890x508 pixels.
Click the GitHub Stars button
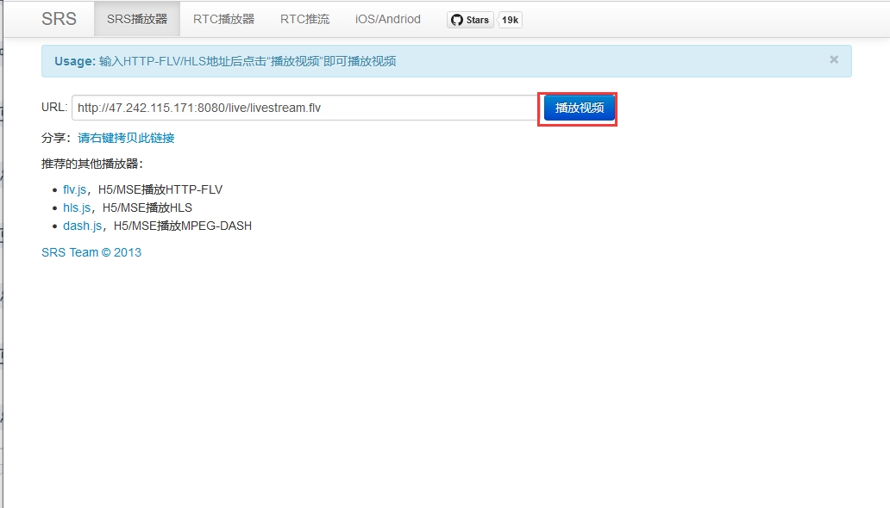(x=470, y=20)
